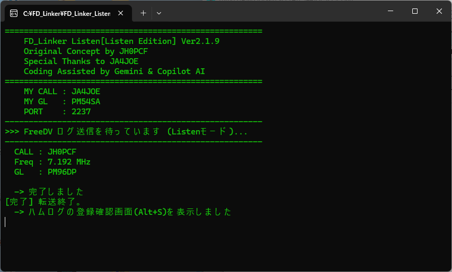The width and height of the screenshot is (452, 272).
Task: Click the MY GL value PM54SA
Action: [x=86, y=102]
